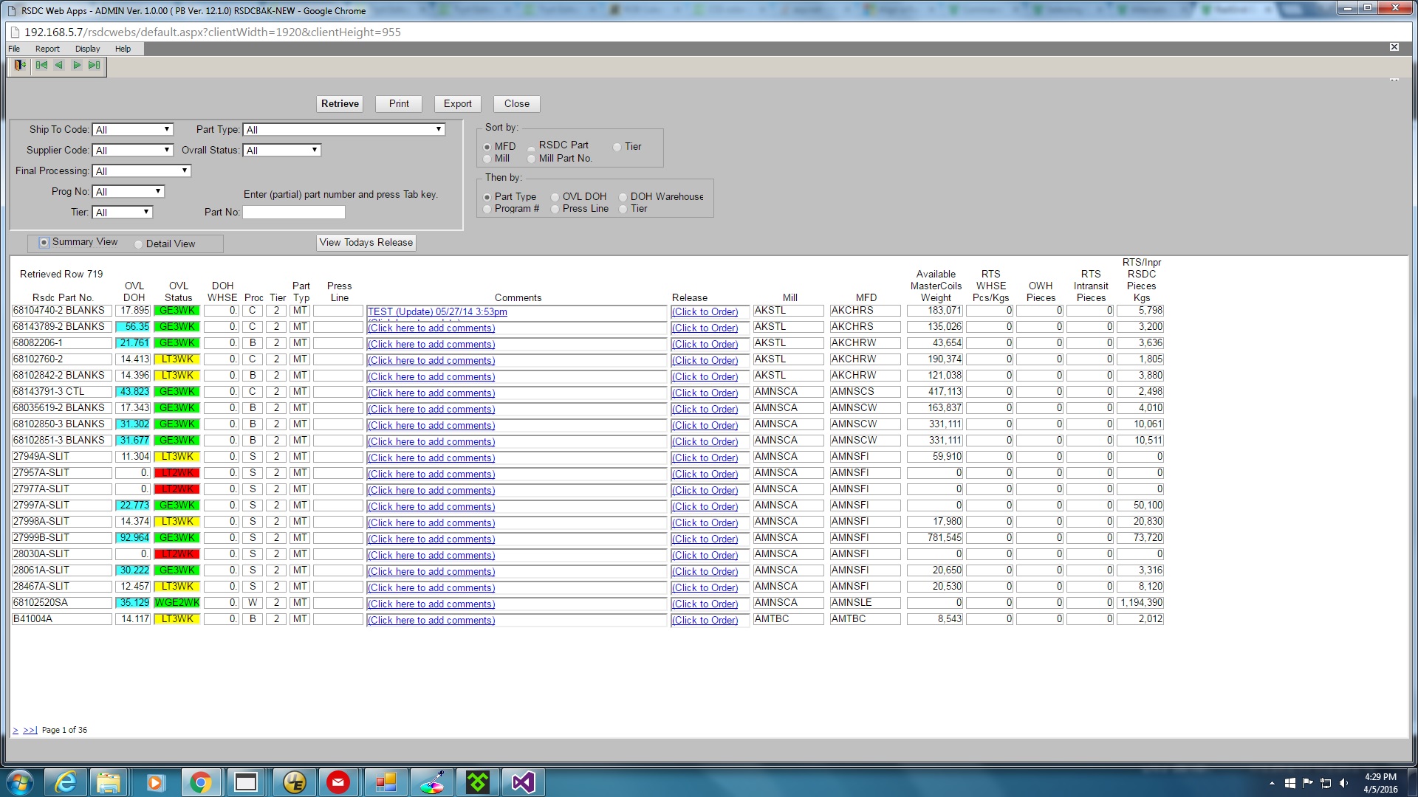1418x797 pixels.
Task: Go to first page toolbar arrow
Action: pos(41,66)
